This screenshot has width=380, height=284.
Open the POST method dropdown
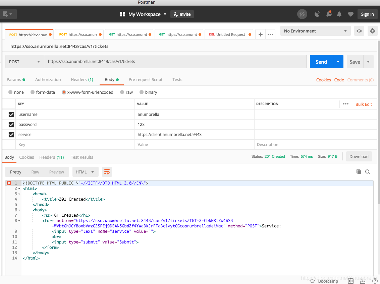(24, 62)
